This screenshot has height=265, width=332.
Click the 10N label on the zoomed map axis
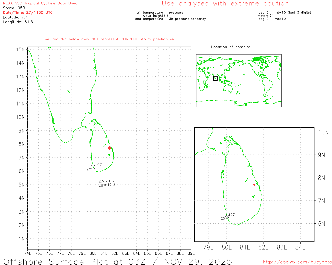(323, 132)
